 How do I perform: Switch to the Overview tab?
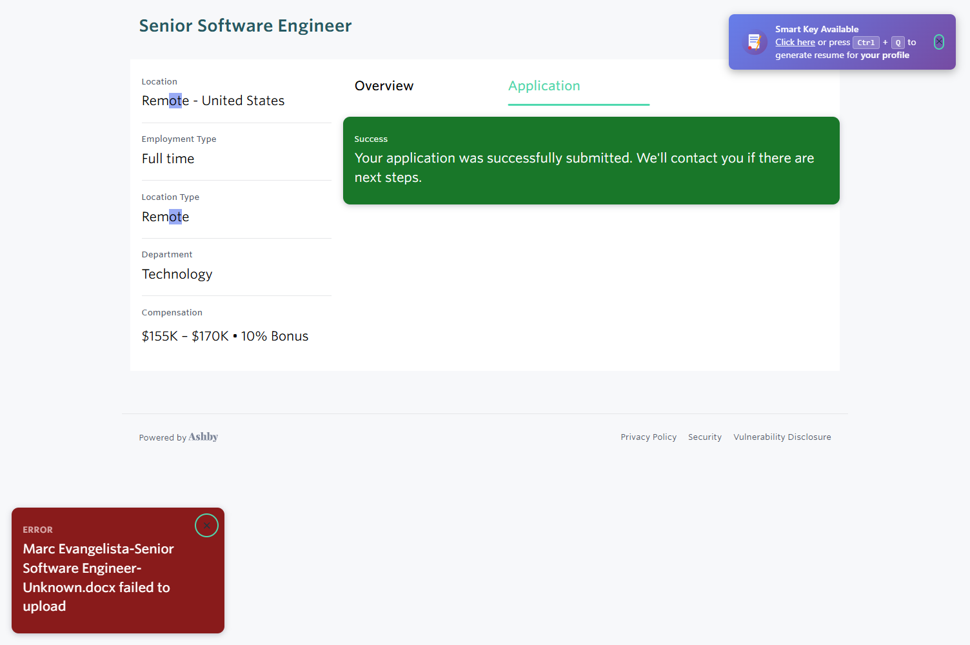pyautogui.click(x=384, y=86)
